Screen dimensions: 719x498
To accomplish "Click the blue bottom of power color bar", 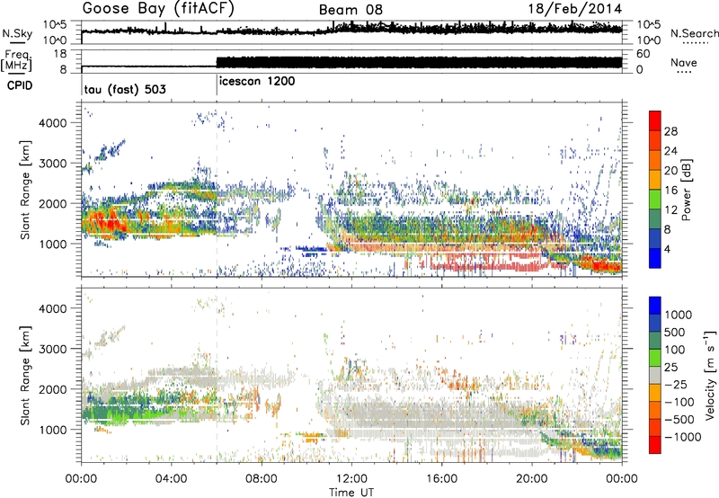I will [655, 259].
